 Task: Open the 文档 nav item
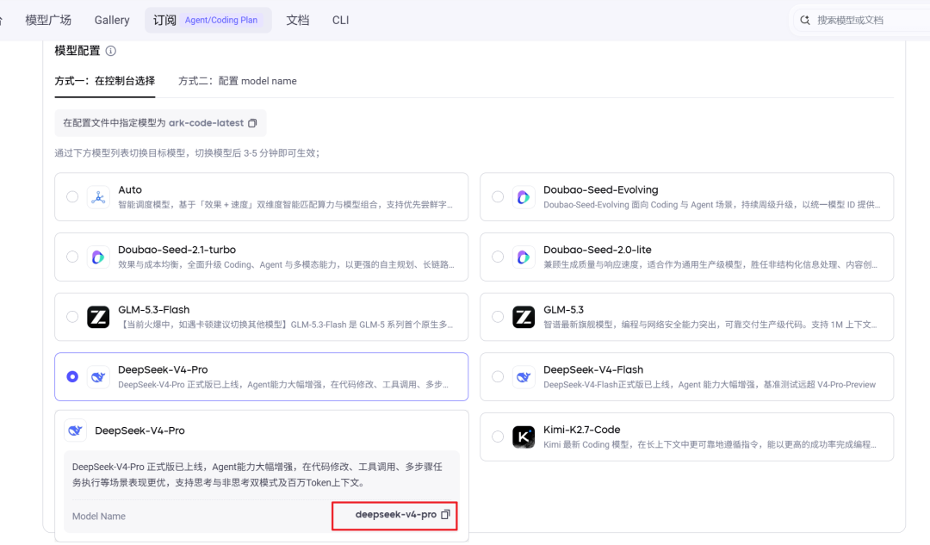coord(298,20)
